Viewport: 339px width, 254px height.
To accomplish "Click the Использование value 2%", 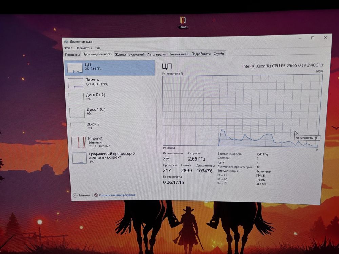I will 166,158.
